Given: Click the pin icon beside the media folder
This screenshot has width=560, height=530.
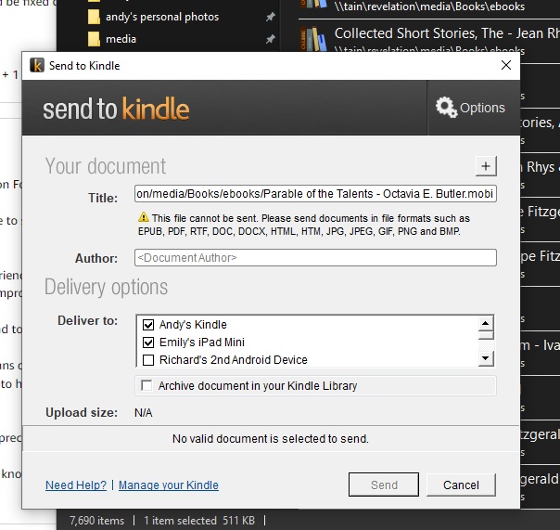Looking at the screenshot, I should 271,39.
